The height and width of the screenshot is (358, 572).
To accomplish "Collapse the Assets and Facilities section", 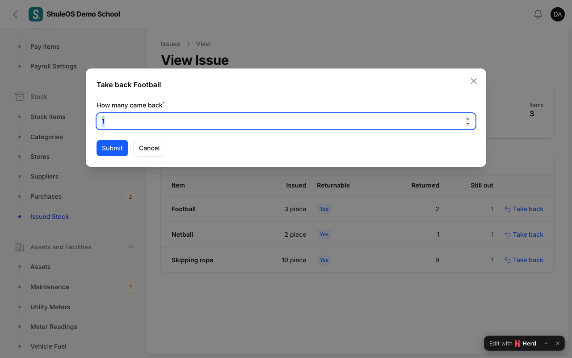I will [x=131, y=247].
